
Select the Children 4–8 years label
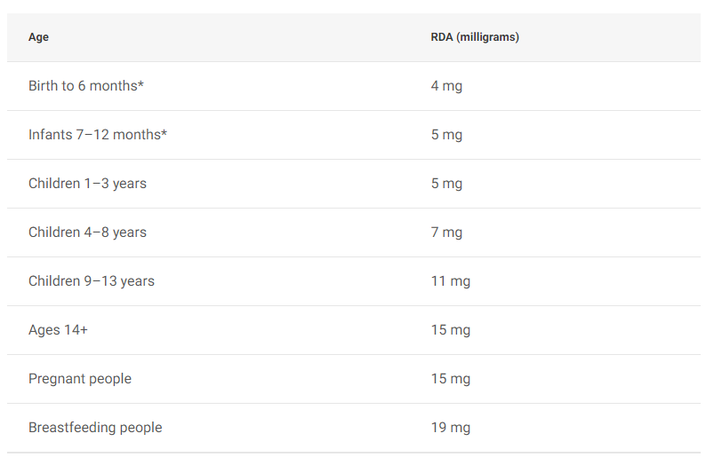(x=87, y=233)
